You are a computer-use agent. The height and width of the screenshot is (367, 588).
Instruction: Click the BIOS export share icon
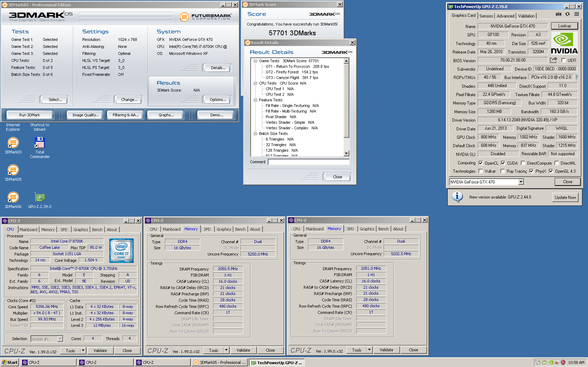[x=553, y=60]
